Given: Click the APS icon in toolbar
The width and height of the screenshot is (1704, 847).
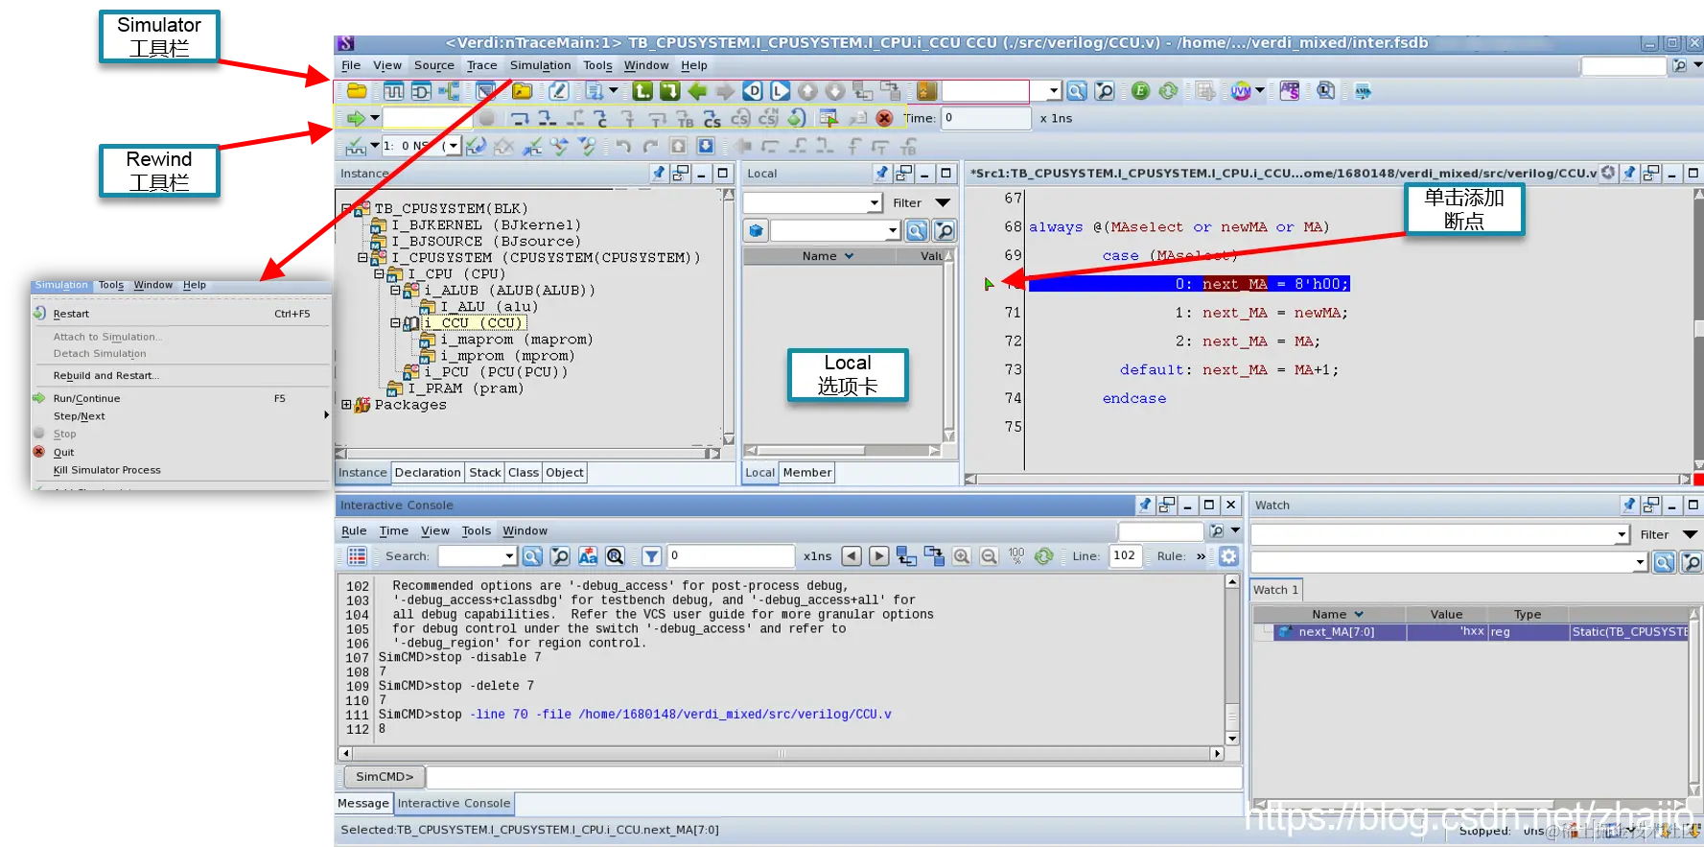Looking at the screenshot, I should tap(1290, 91).
